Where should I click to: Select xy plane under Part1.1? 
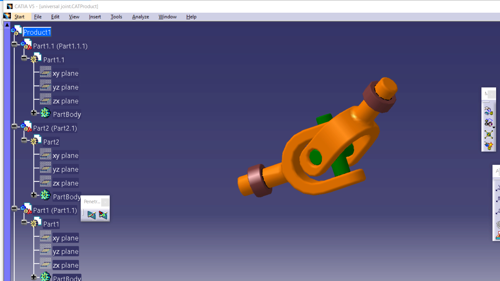pyautogui.click(x=65, y=74)
